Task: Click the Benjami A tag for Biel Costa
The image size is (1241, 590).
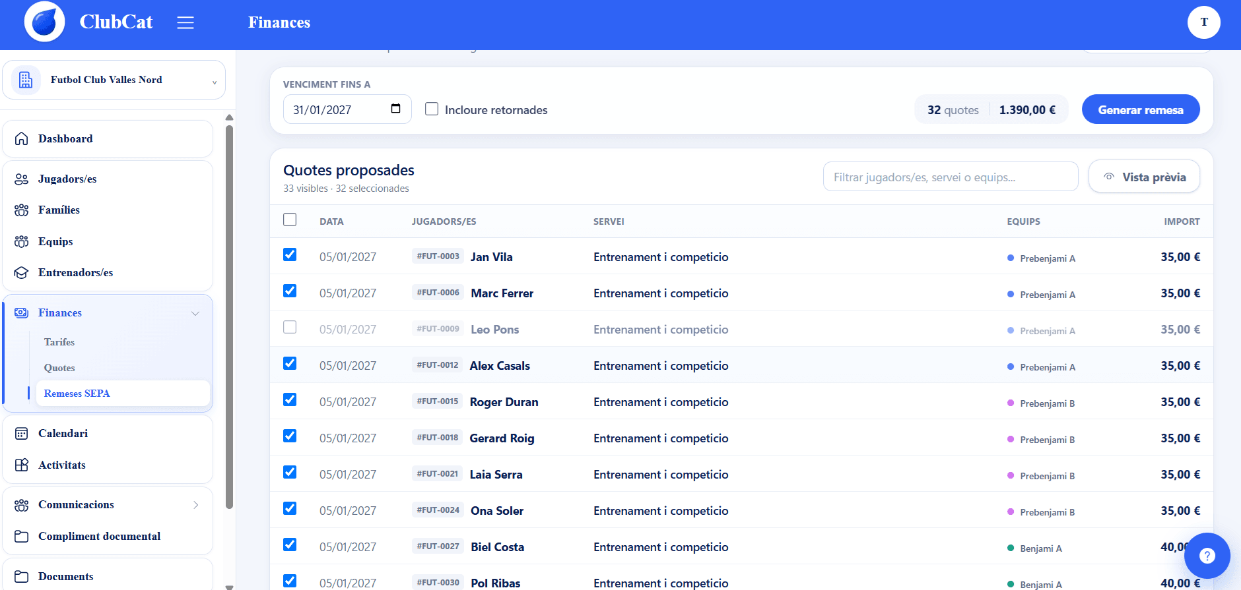Action: tap(1034, 548)
